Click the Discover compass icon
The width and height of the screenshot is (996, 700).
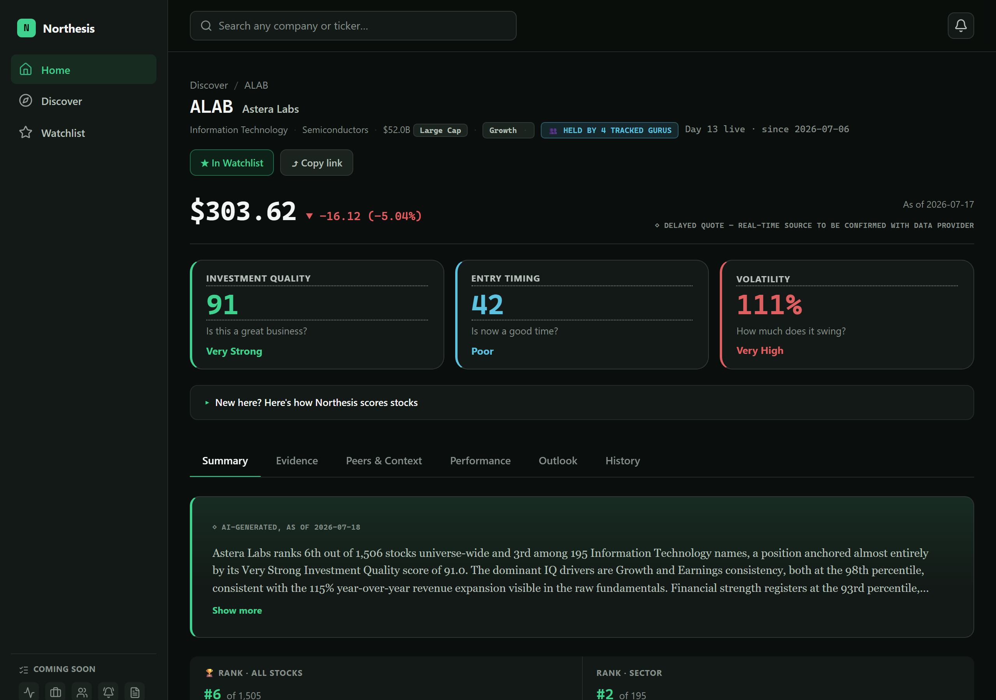point(26,101)
